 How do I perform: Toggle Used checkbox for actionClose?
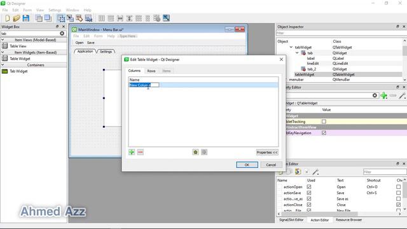click(309, 205)
